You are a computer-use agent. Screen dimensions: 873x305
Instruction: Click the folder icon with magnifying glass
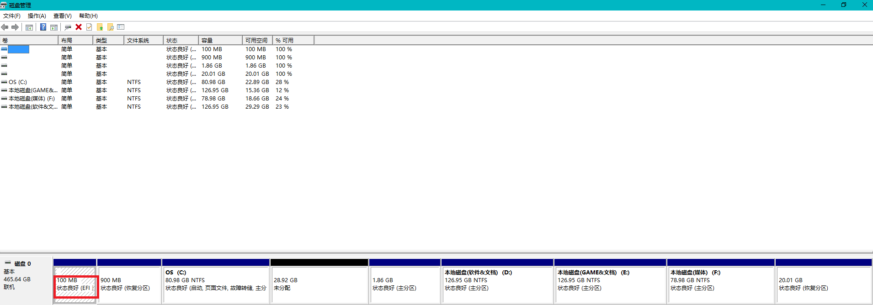111,27
